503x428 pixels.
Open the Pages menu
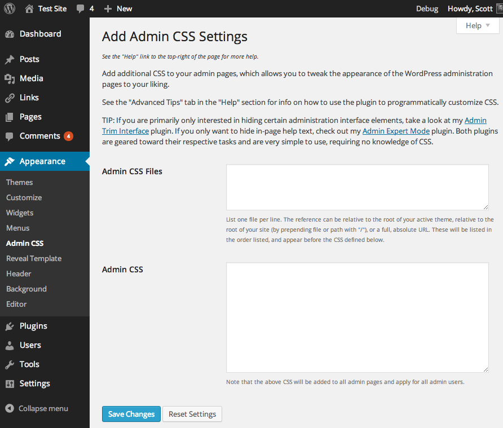(x=30, y=117)
